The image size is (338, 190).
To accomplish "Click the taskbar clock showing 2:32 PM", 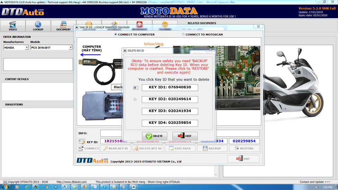I will point(328,187).
